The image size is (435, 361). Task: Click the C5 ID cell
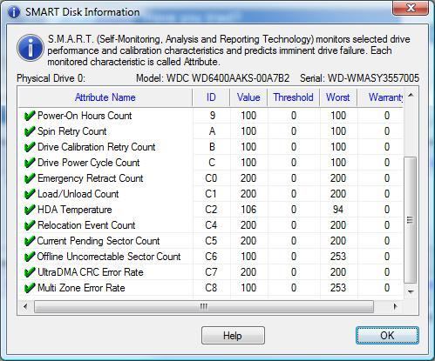211,241
